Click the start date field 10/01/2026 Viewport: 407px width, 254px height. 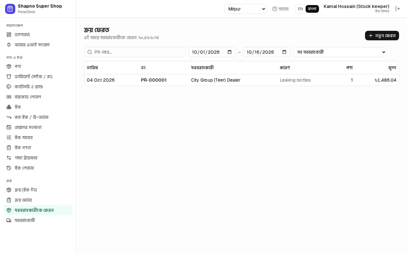click(x=212, y=52)
